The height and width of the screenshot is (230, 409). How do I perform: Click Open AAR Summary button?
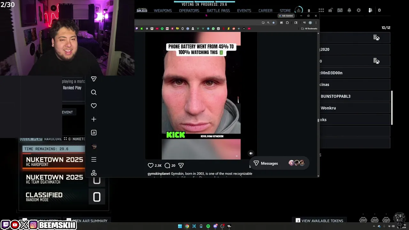pos(87,221)
